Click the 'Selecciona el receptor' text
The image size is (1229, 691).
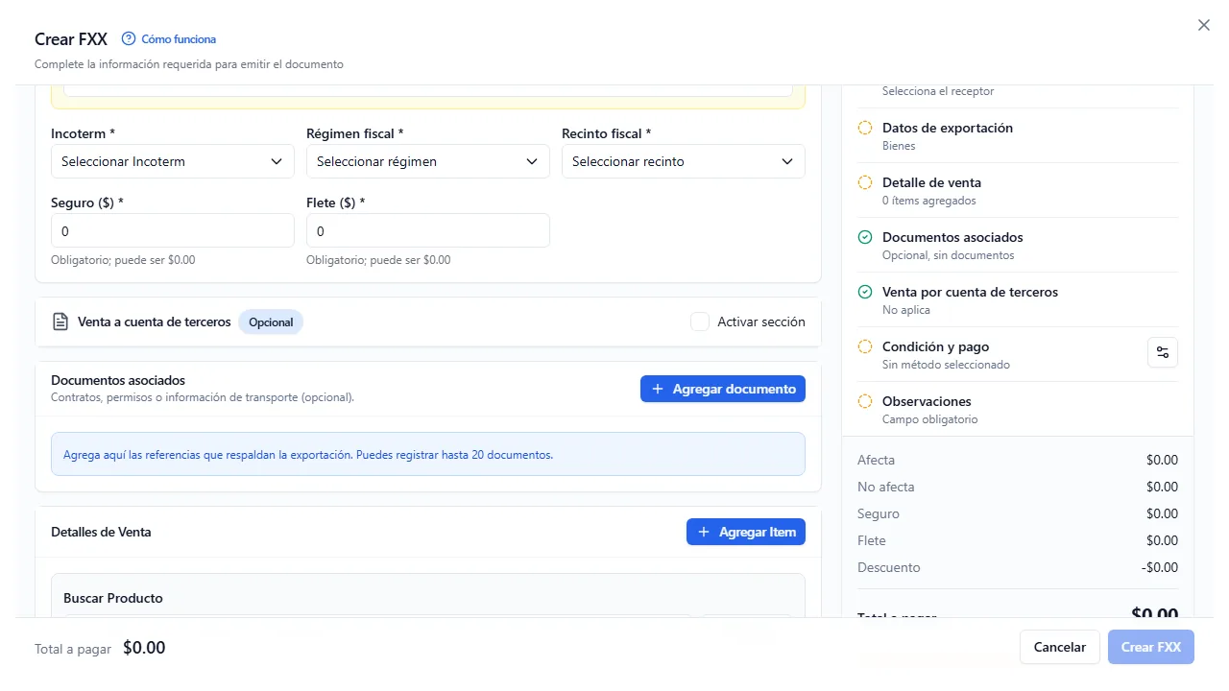point(938,91)
